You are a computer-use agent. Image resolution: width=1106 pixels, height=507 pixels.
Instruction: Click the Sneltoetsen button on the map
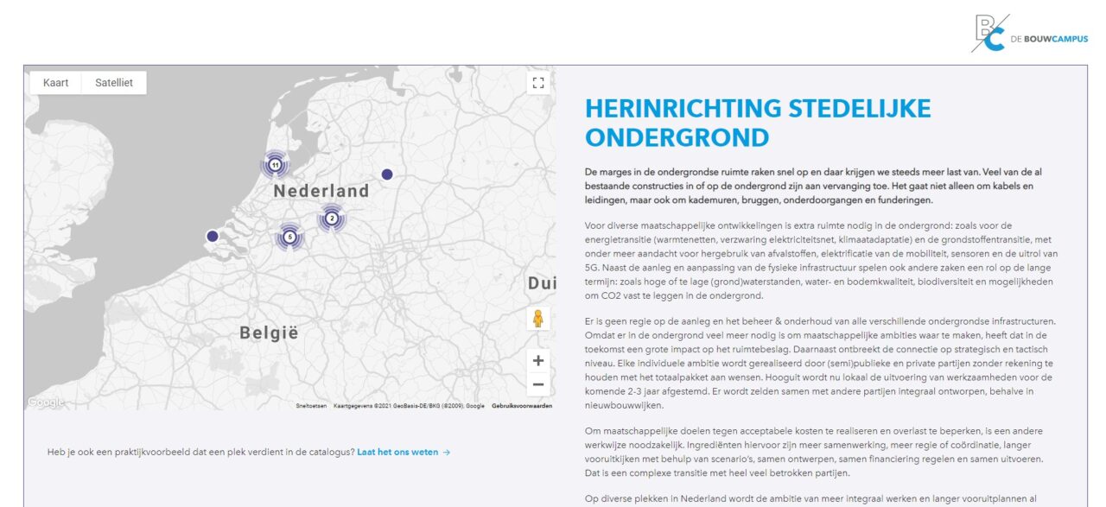click(311, 405)
